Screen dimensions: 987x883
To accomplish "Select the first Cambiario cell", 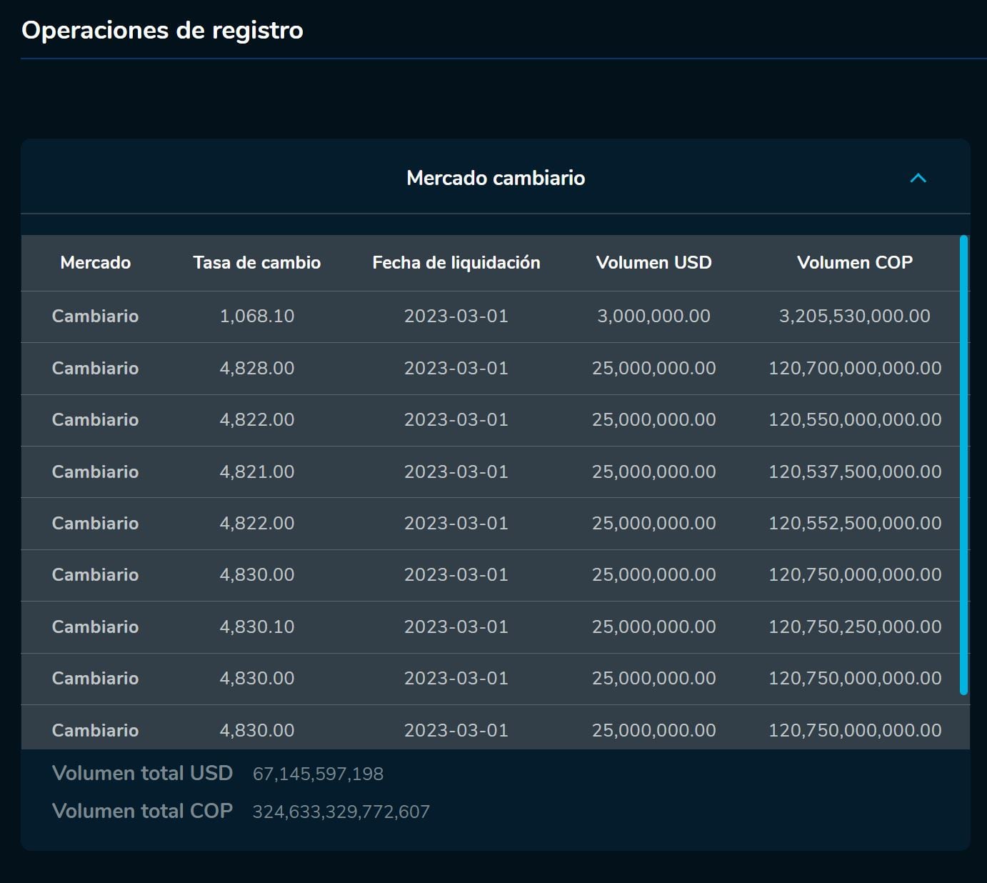I will (x=95, y=316).
